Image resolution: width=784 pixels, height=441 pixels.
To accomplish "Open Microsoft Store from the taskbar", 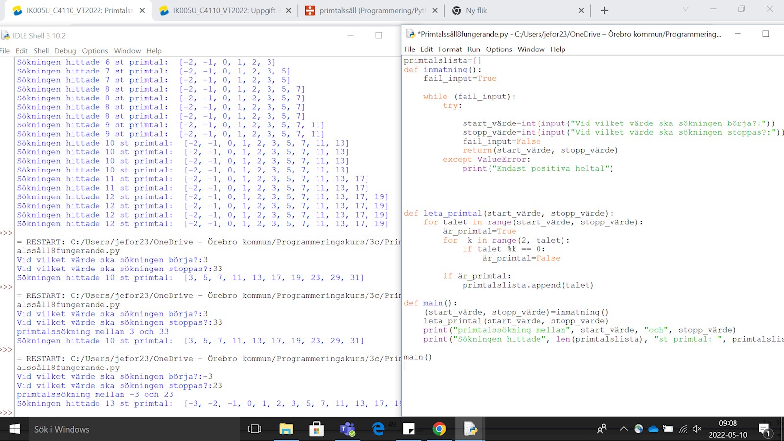I will [316, 429].
